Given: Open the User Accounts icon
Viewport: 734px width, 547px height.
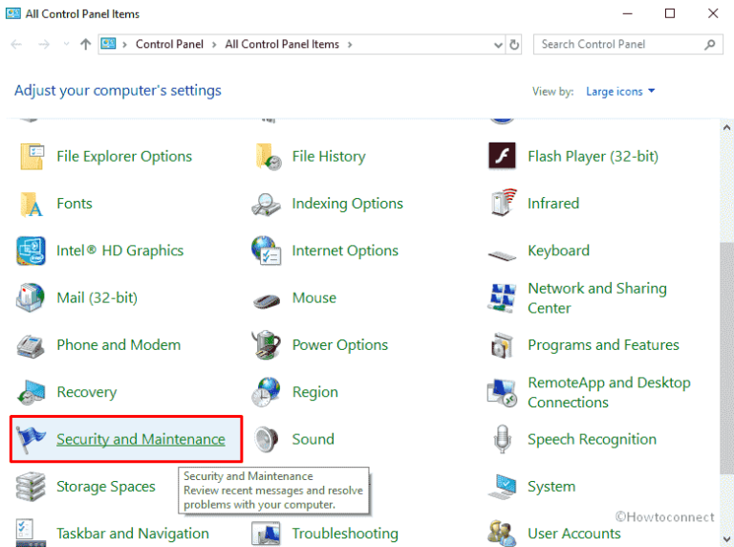Looking at the screenshot, I should coord(502,534).
